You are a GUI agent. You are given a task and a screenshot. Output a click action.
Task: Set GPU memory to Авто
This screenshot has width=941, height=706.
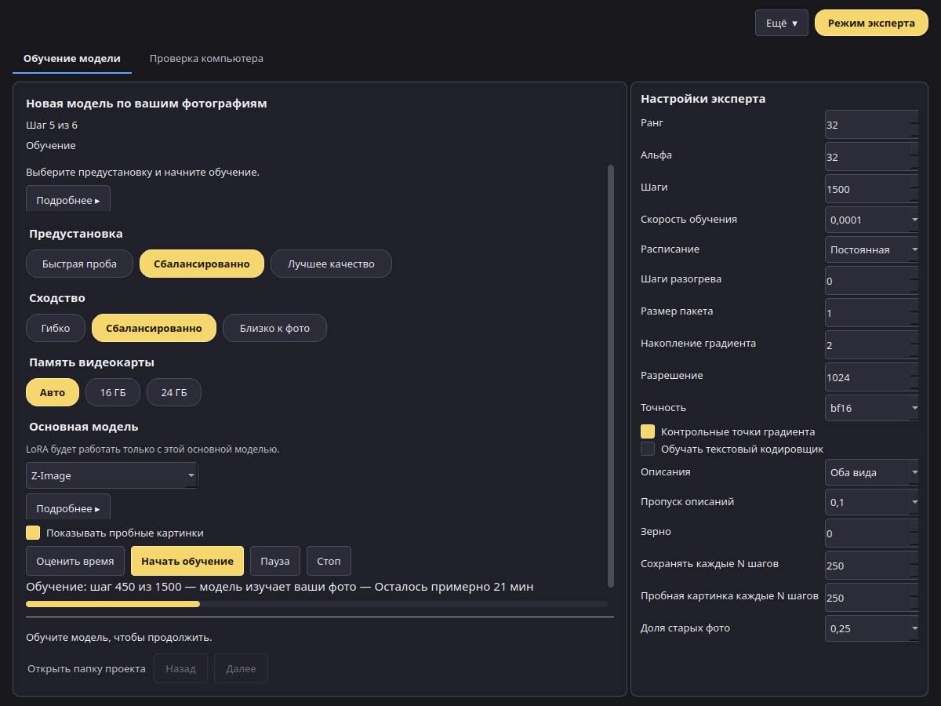(53, 392)
